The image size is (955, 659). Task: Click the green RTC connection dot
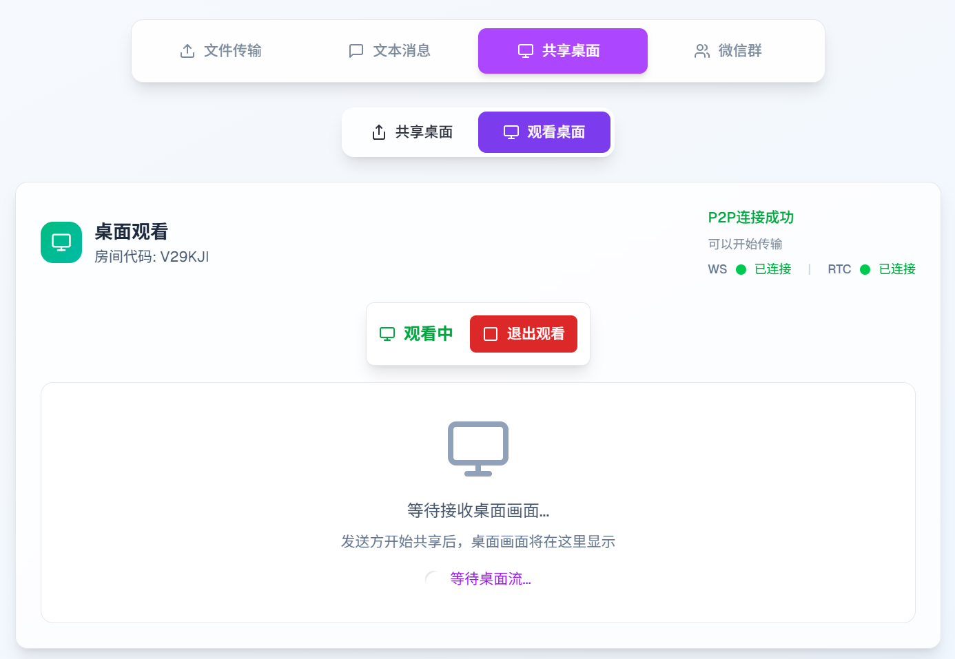click(865, 269)
